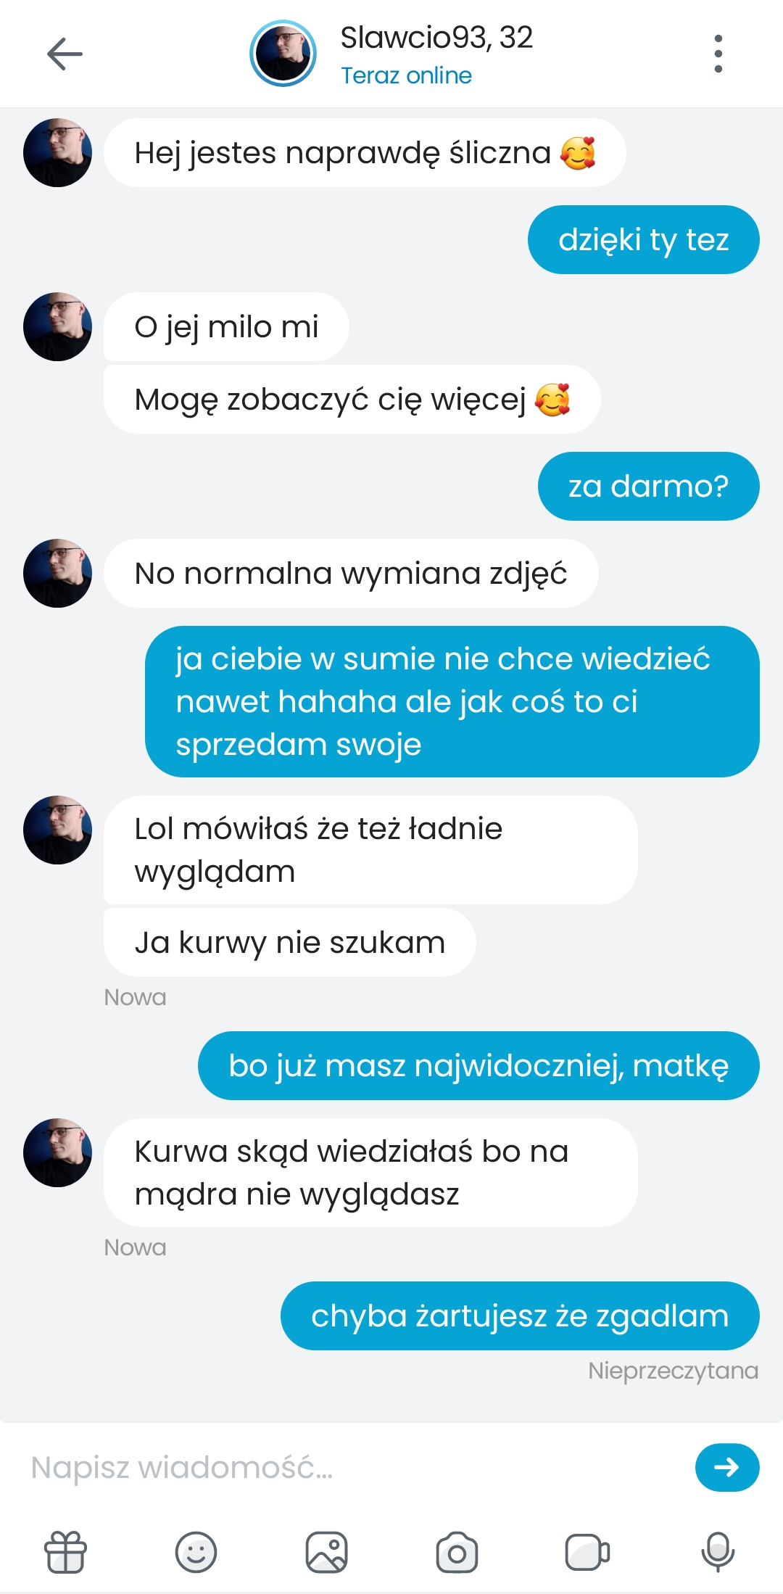783x1594 pixels.
Task: Tap avatar next to 'No normalna wymiana zdjęć'
Action: [x=57, y=573]
